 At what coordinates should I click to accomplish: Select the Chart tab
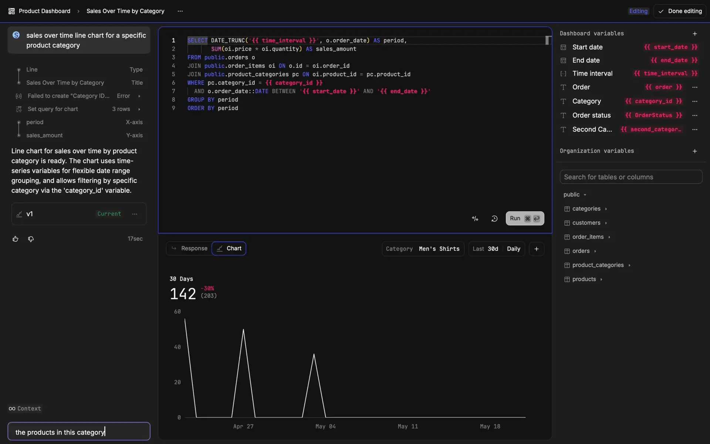click(229, 248)
